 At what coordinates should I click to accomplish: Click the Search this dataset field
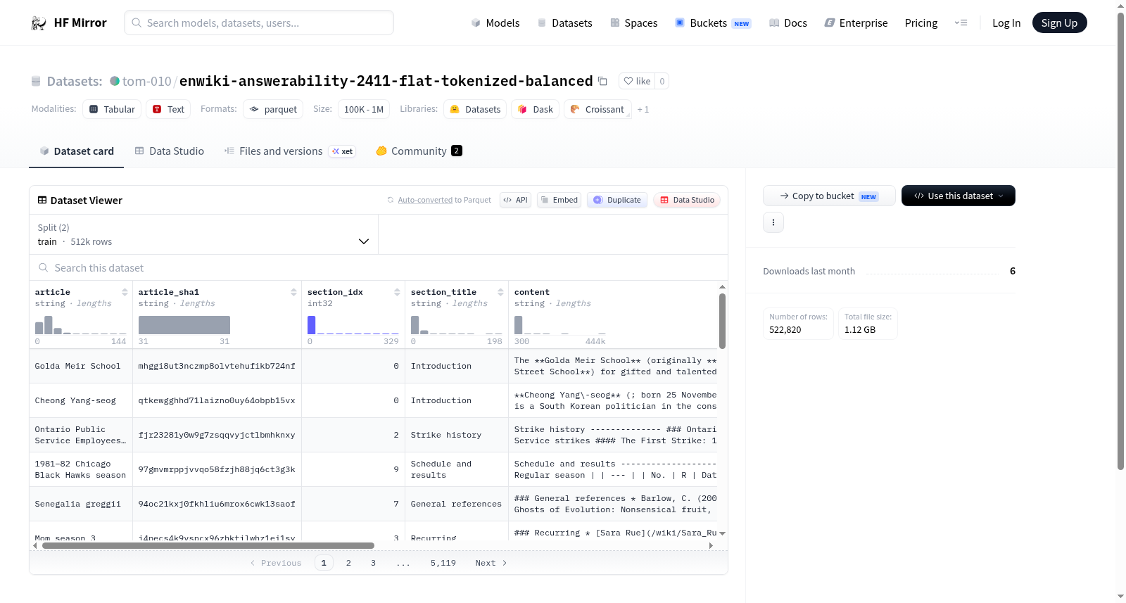[379, 267]
